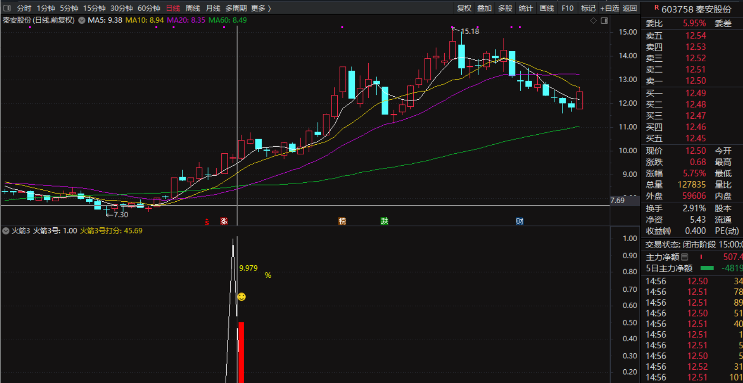743x383 pixels.
Task: Open the F10 company info button
Action: click(567, 8)
